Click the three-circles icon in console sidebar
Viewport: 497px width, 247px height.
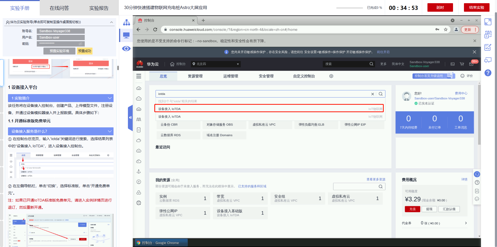[x=139, y=192]
